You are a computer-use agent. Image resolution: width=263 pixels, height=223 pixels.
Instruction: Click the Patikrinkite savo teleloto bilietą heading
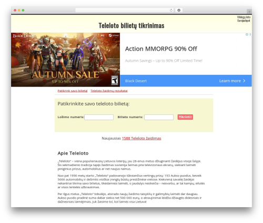(94, 104)
